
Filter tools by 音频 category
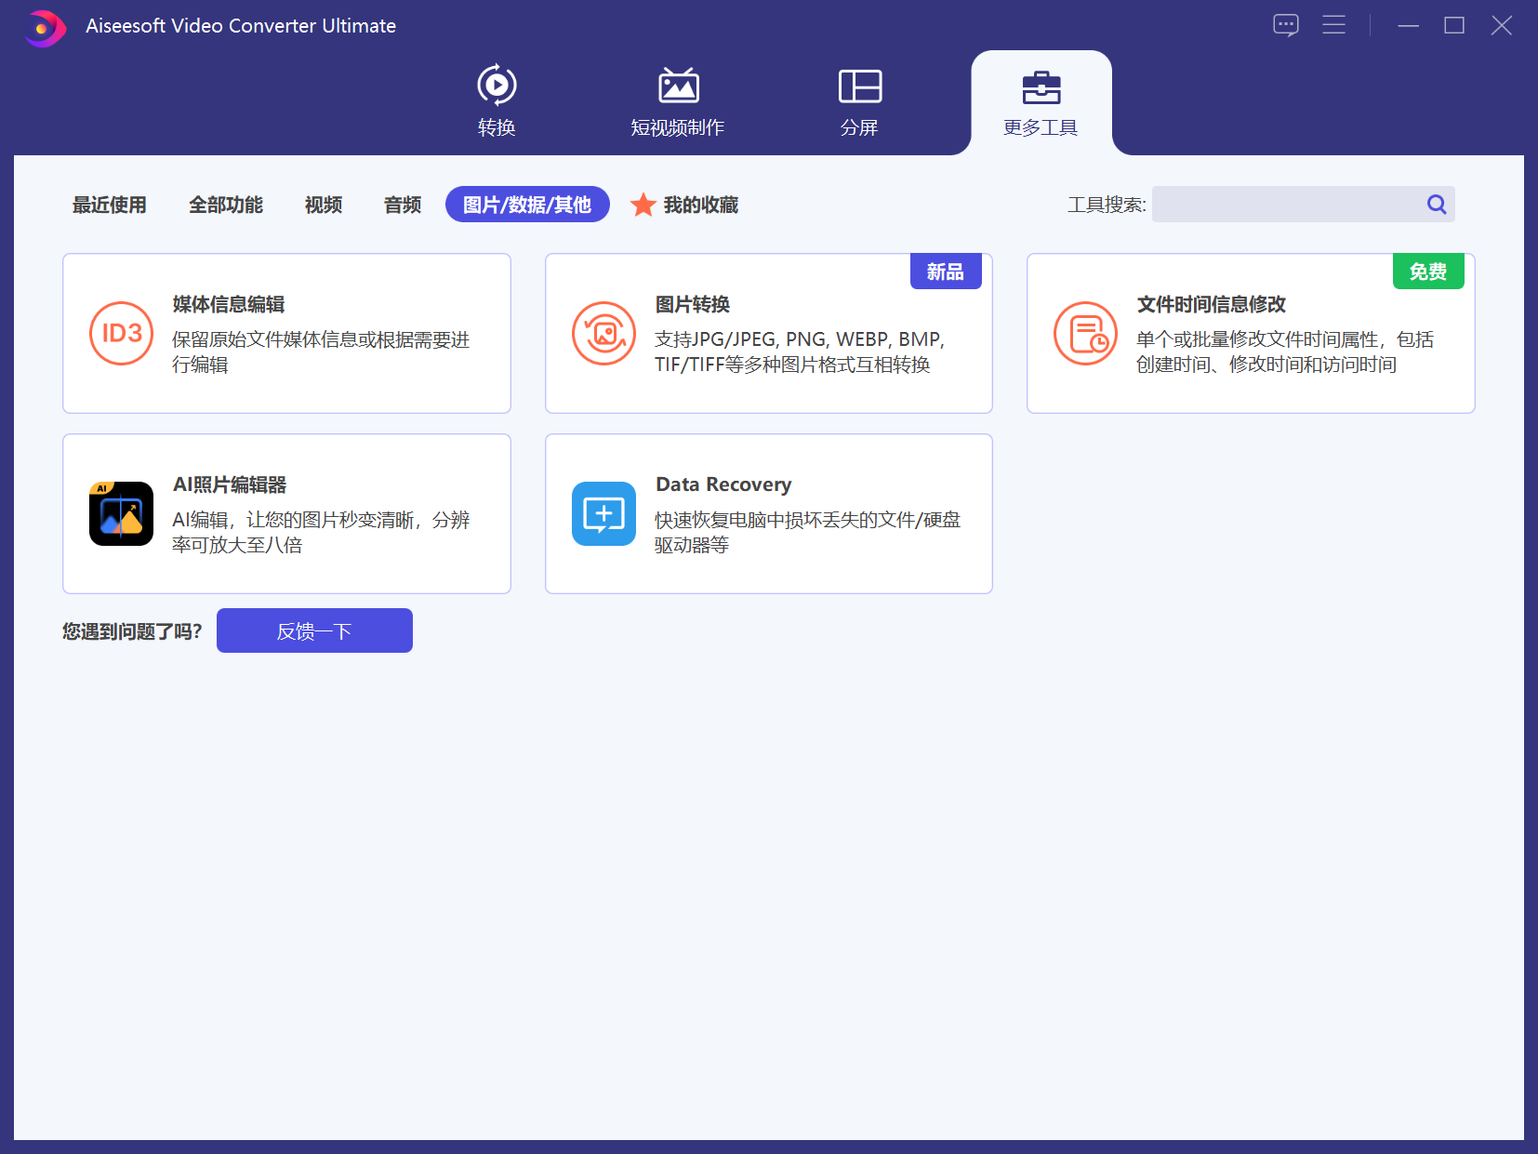(x=403, y=205)
